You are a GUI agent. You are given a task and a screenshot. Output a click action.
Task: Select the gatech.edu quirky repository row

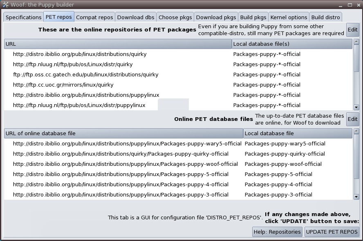[85, 74]
